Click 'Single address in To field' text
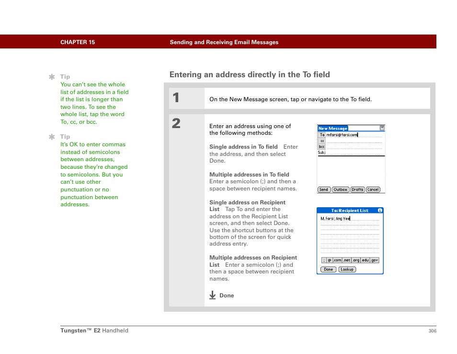Viewport: 457px width, 354px height. point(243,147)
